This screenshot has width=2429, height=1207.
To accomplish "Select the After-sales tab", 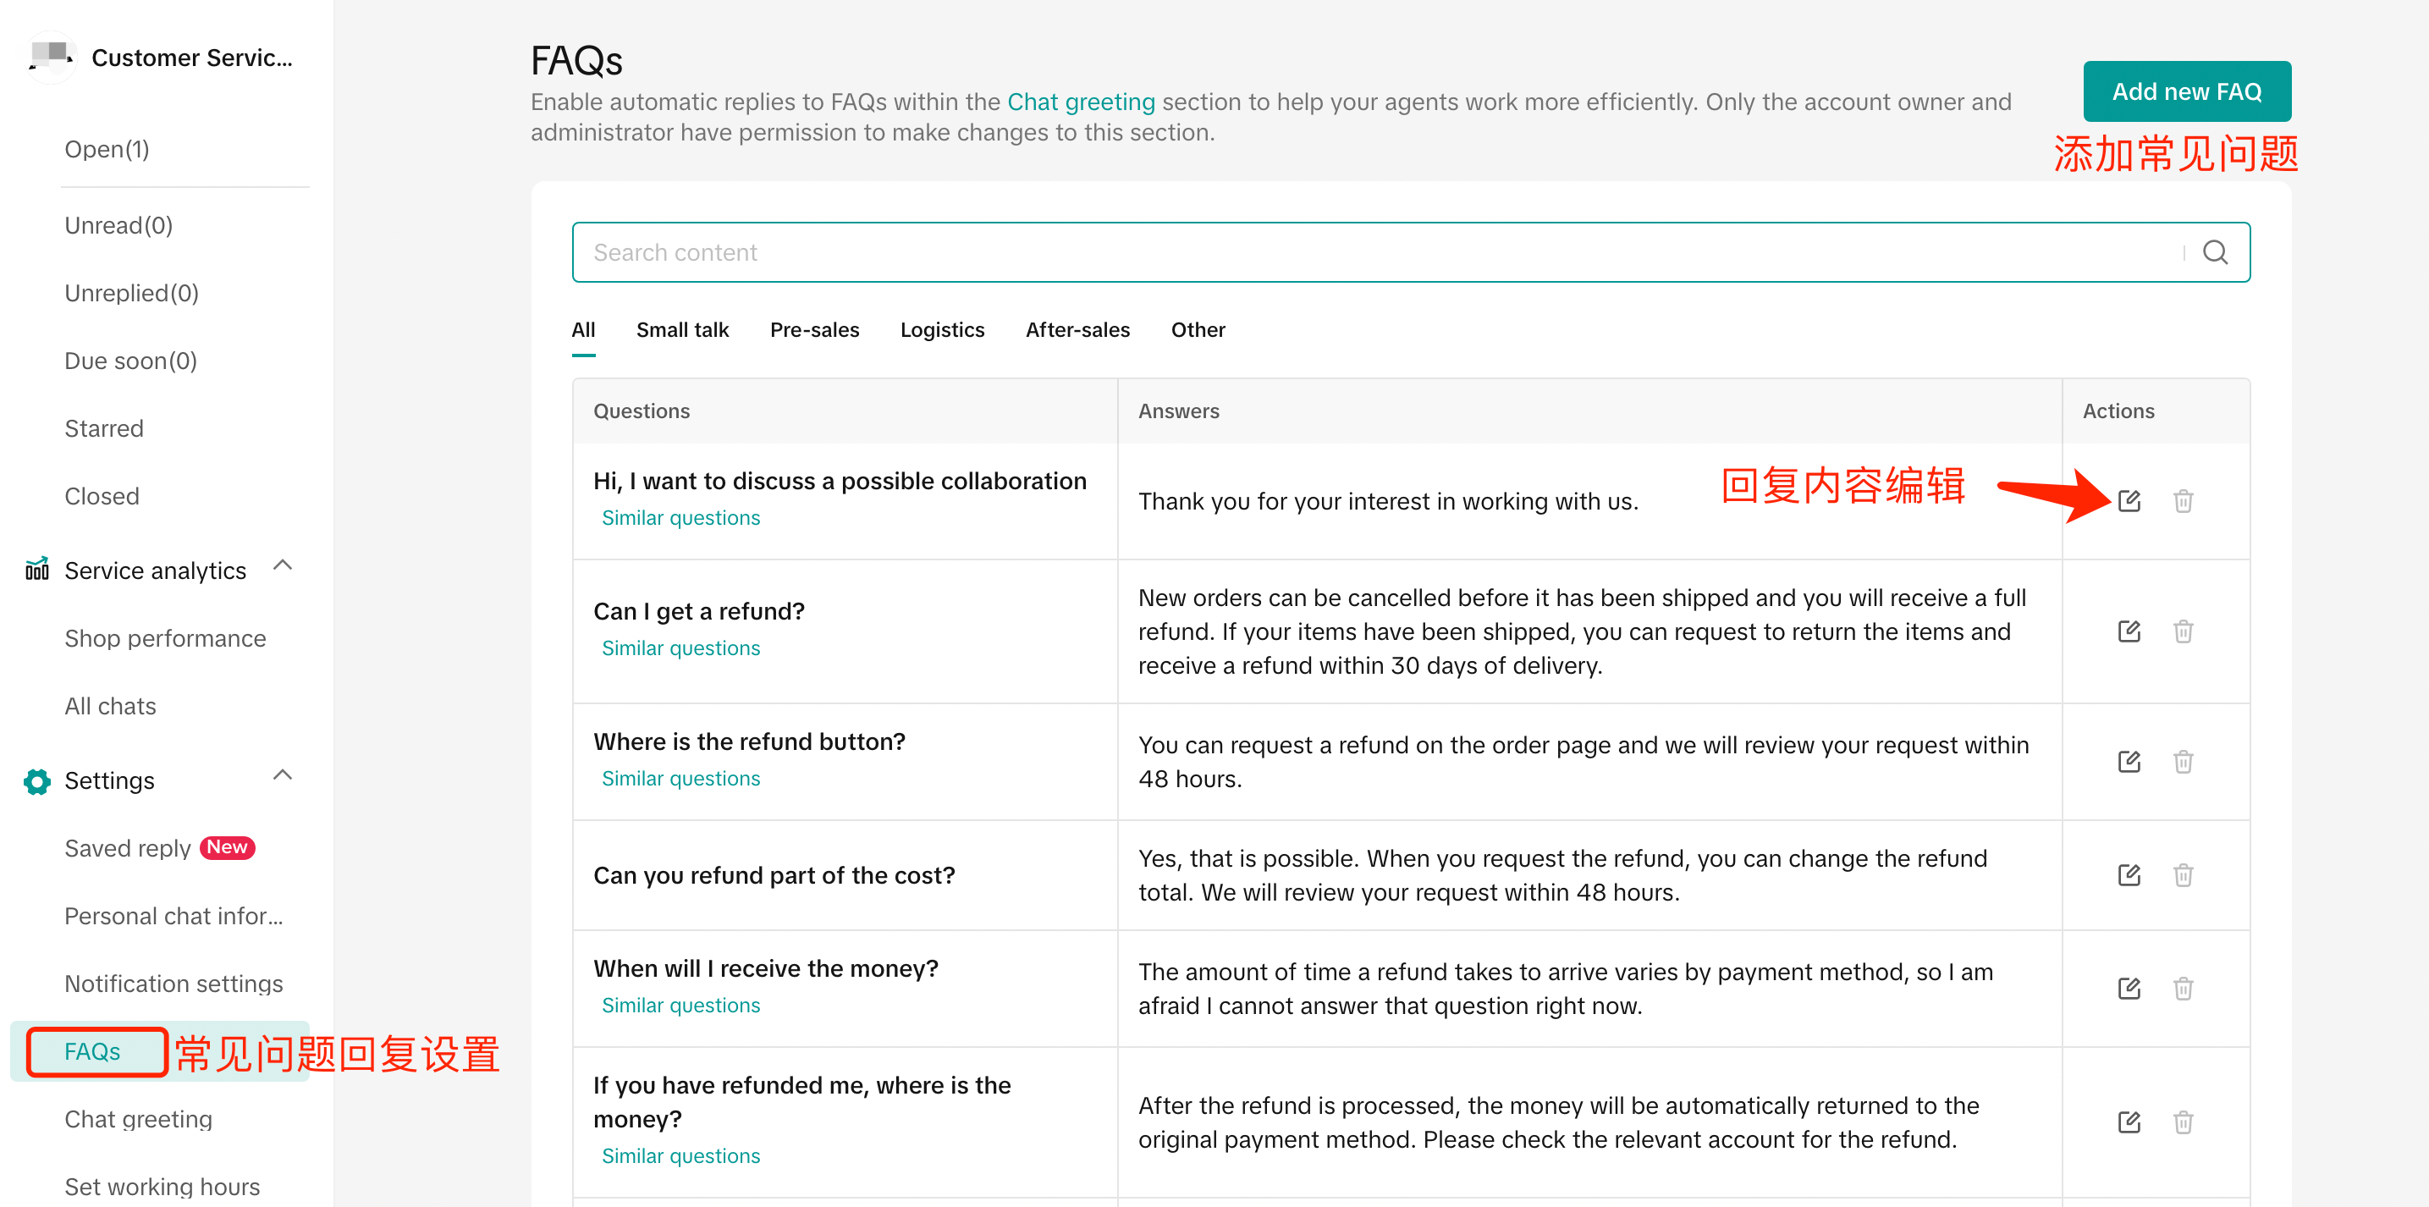I will (x=1077, y=330).
